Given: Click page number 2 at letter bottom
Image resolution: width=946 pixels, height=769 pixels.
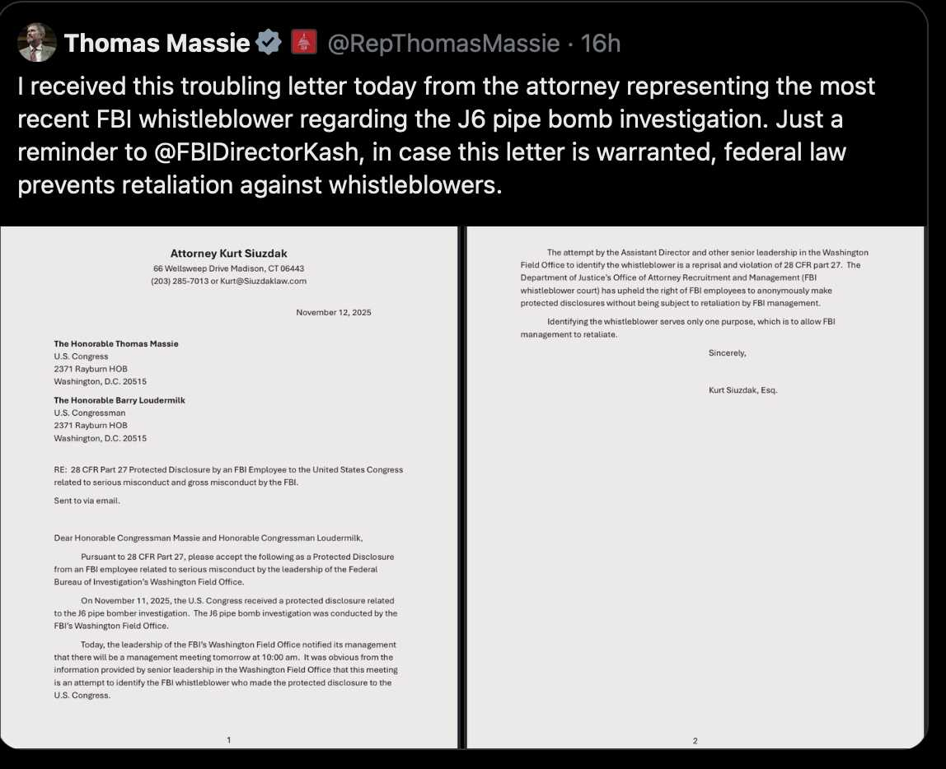Looking at the screenshot, I should (x=695, y=741).
